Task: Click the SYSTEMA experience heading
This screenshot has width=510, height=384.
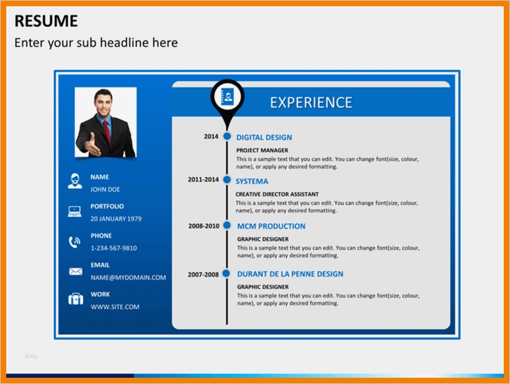Action: click(x=251, y=181)
